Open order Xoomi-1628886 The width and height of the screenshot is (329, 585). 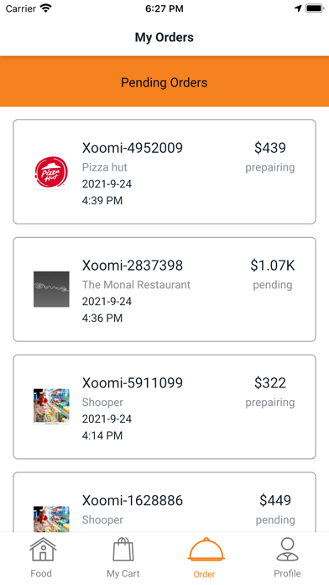coord(164,502)
